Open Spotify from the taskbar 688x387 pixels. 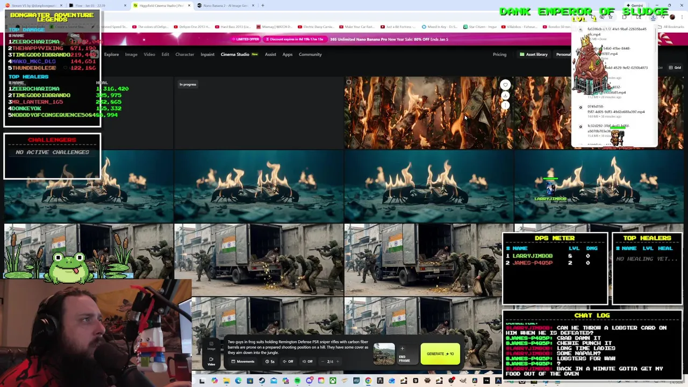[x=297, y=381]
